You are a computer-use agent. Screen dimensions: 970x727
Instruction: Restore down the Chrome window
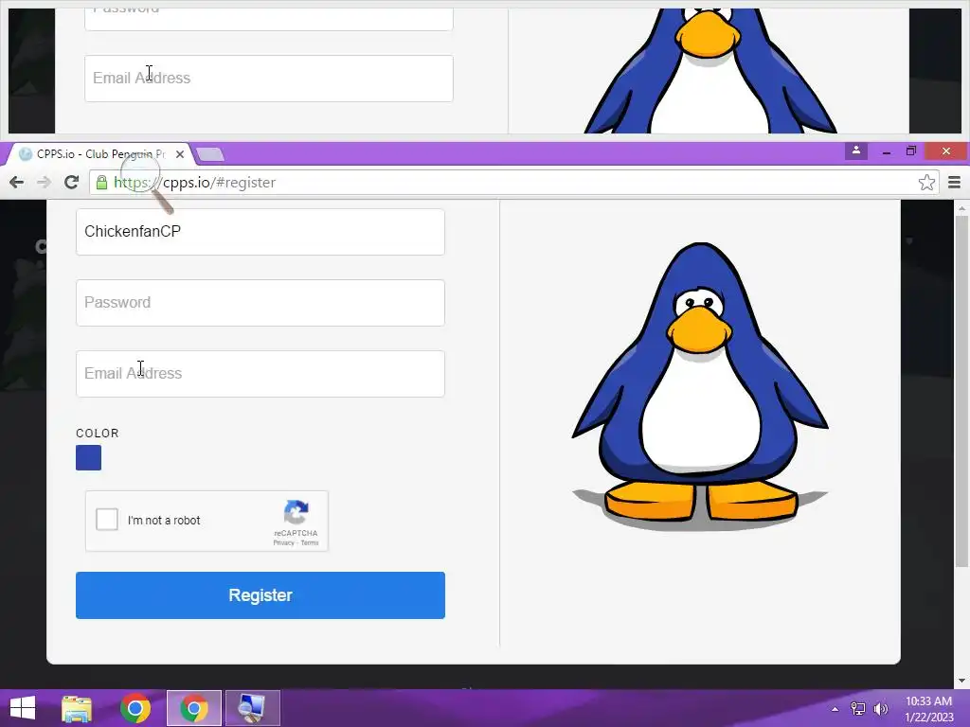[910, 151]
